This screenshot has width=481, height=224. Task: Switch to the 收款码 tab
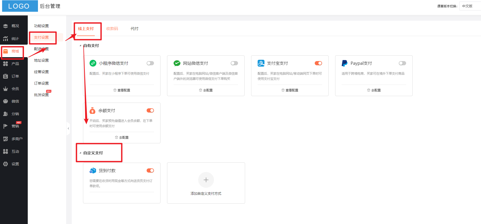pos(112,29)
